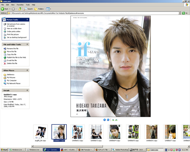Open the View menu
Image resolution: width=190 pixels, height=152 pixels.
[13, 5]
